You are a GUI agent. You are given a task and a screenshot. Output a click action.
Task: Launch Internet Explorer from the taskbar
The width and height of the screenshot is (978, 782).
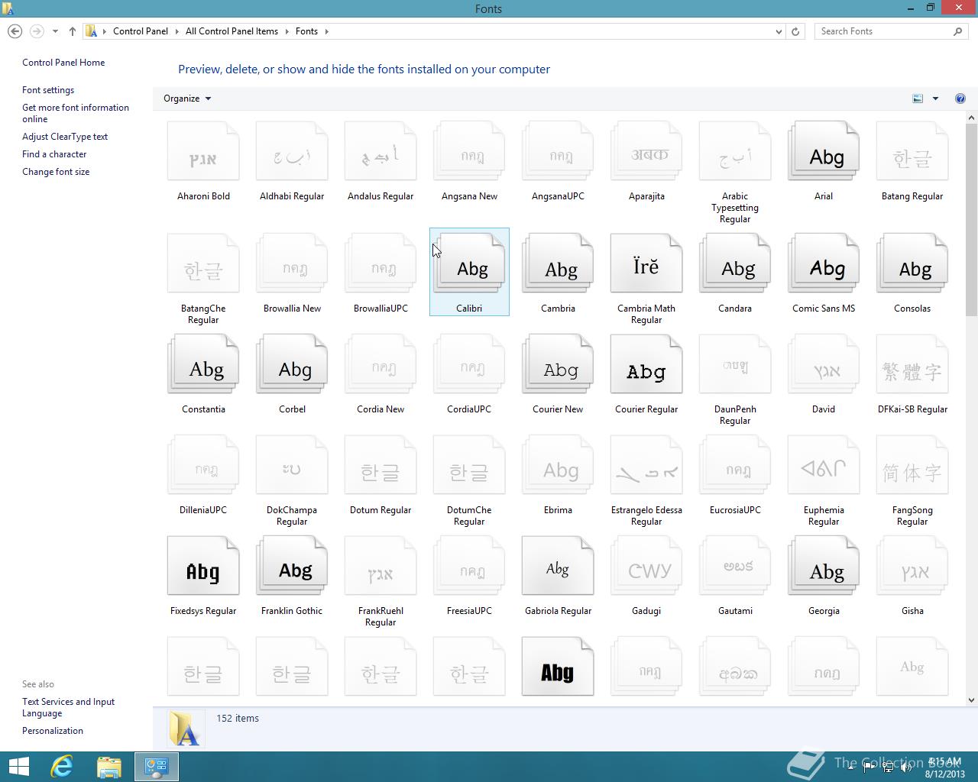click(x=61, y=767)
